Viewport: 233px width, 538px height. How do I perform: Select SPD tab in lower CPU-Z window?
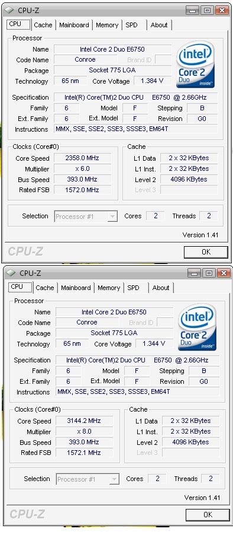point(133,288)
